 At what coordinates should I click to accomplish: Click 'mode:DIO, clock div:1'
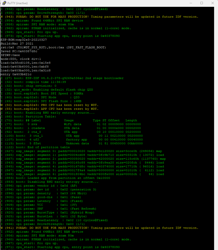coord(21,59)
